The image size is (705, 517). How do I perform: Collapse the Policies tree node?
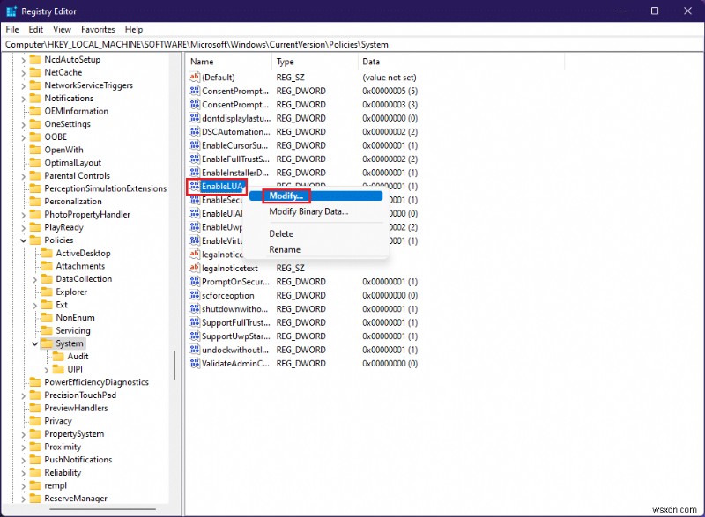pos(24,240)
